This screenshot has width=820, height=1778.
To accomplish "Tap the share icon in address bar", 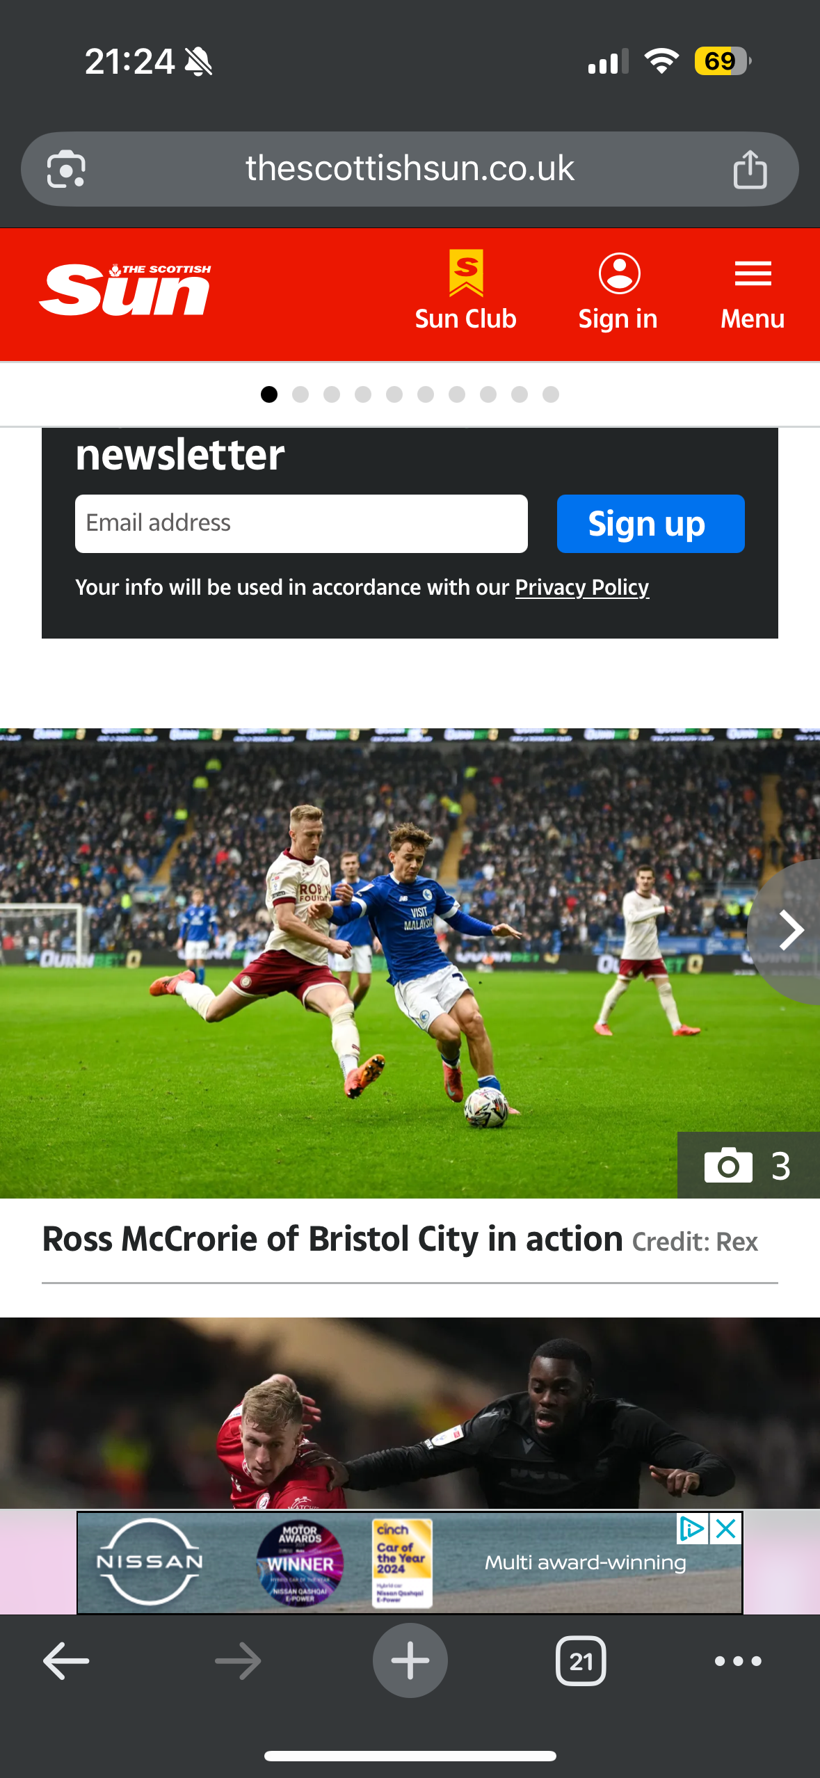I will tap(750, 169).
